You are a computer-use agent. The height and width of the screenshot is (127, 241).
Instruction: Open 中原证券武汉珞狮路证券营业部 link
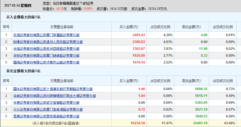coord(46,103)
